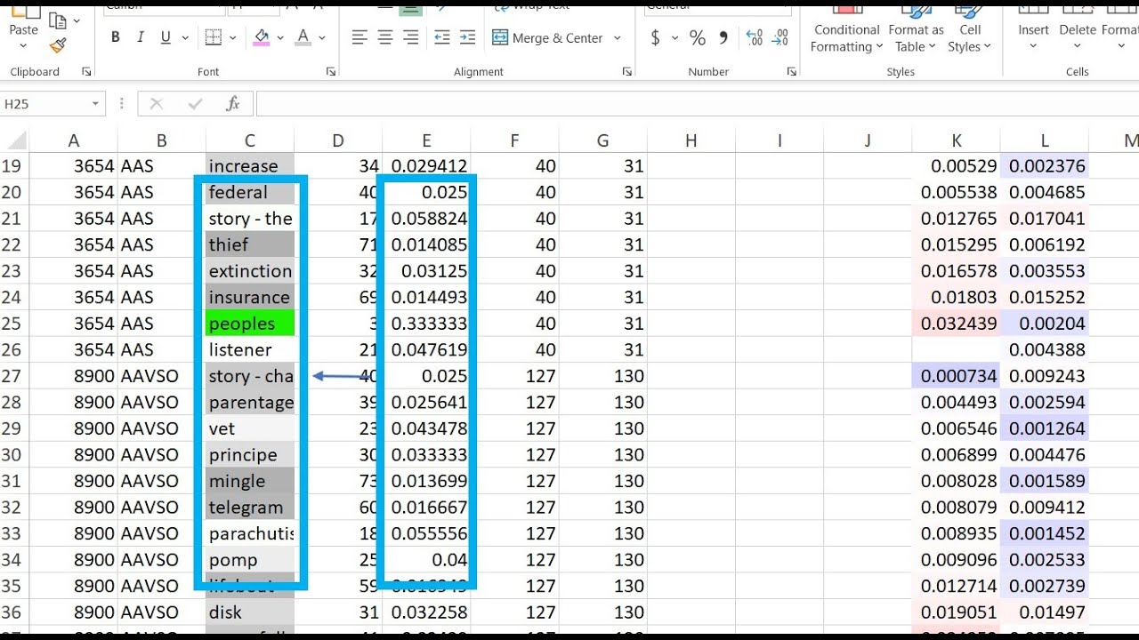Select the cell containing 'disk'

pyautogui.click(x=249, y=612)
